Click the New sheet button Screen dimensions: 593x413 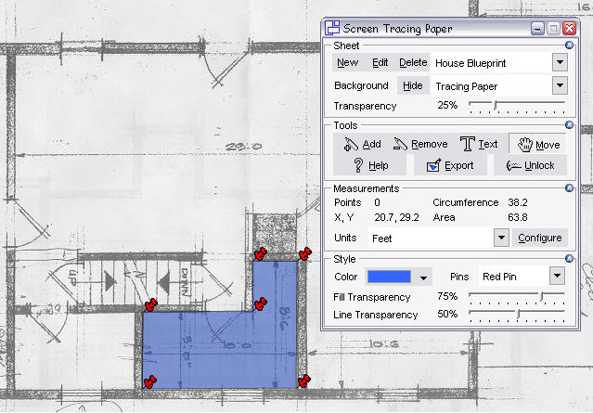[x=347, y=62]
